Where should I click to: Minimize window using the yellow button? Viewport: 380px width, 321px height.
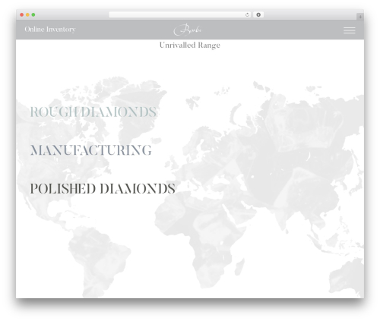point(27,15)
